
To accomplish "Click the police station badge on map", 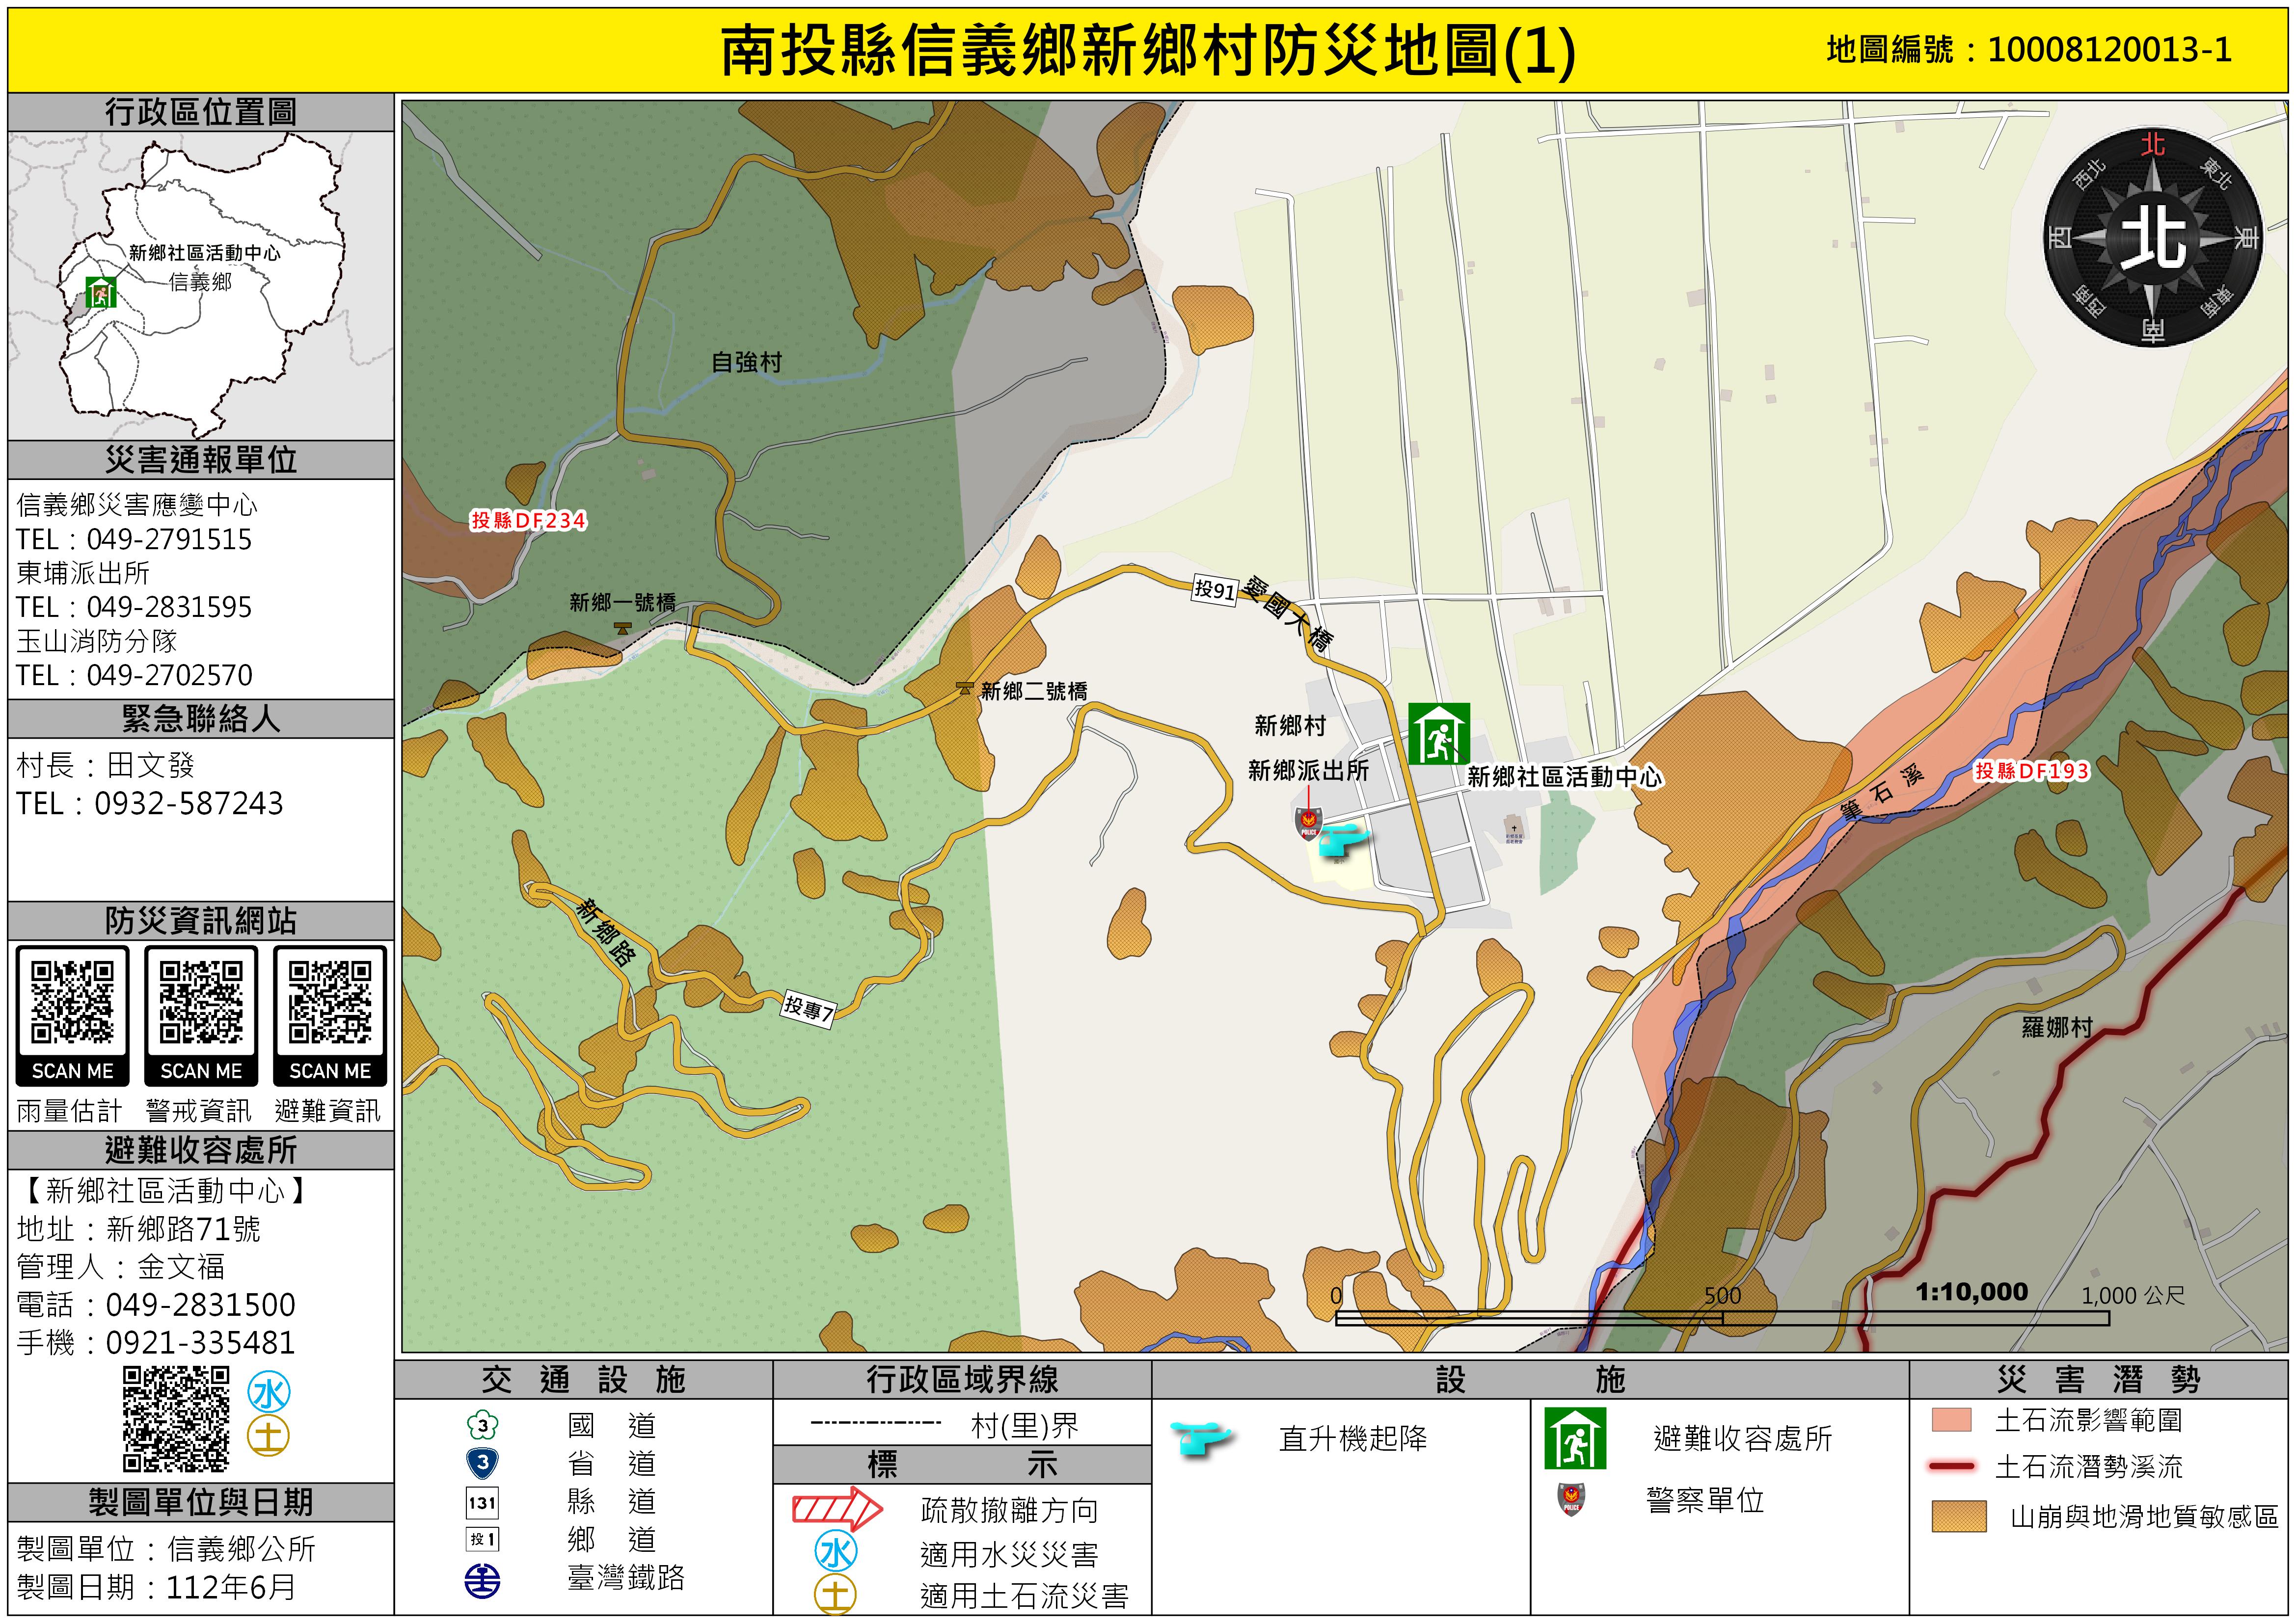I will click(1308, 823).
